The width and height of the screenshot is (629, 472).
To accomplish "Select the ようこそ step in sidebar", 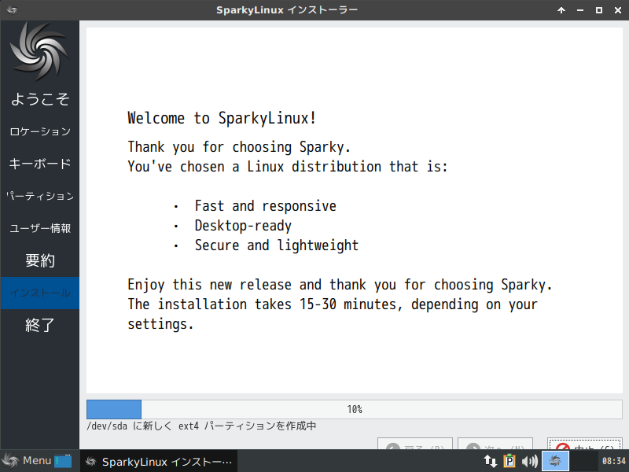I will click(40, 99).
